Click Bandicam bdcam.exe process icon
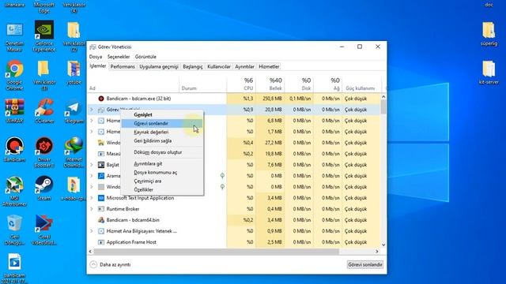The height and width of the screenshot is (284, 506). (x=101, y=99)
